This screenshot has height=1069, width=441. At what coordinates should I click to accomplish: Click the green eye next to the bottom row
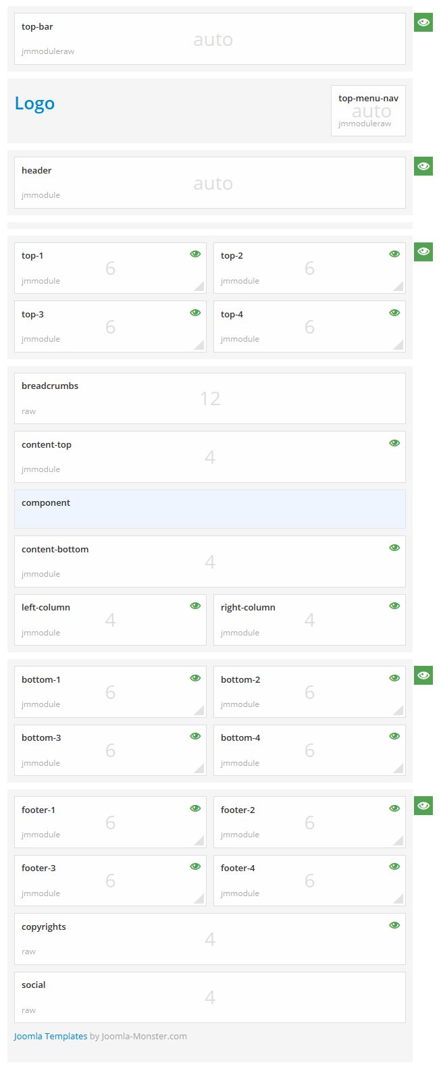[423, 675]
